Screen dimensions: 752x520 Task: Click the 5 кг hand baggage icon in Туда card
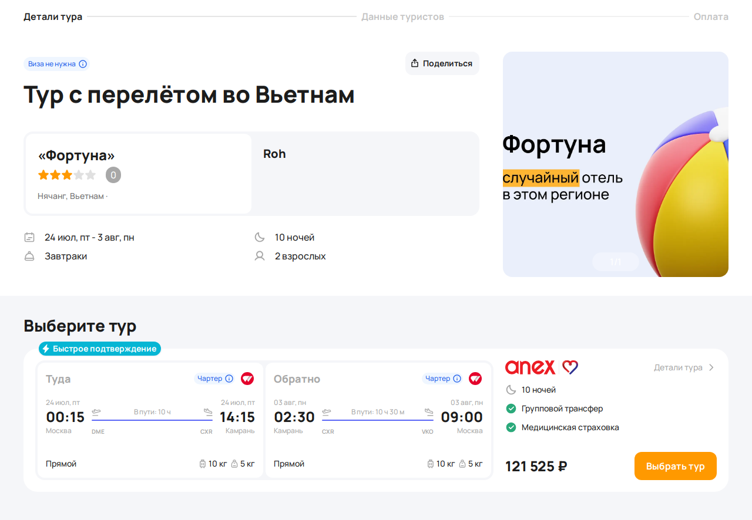234,464
